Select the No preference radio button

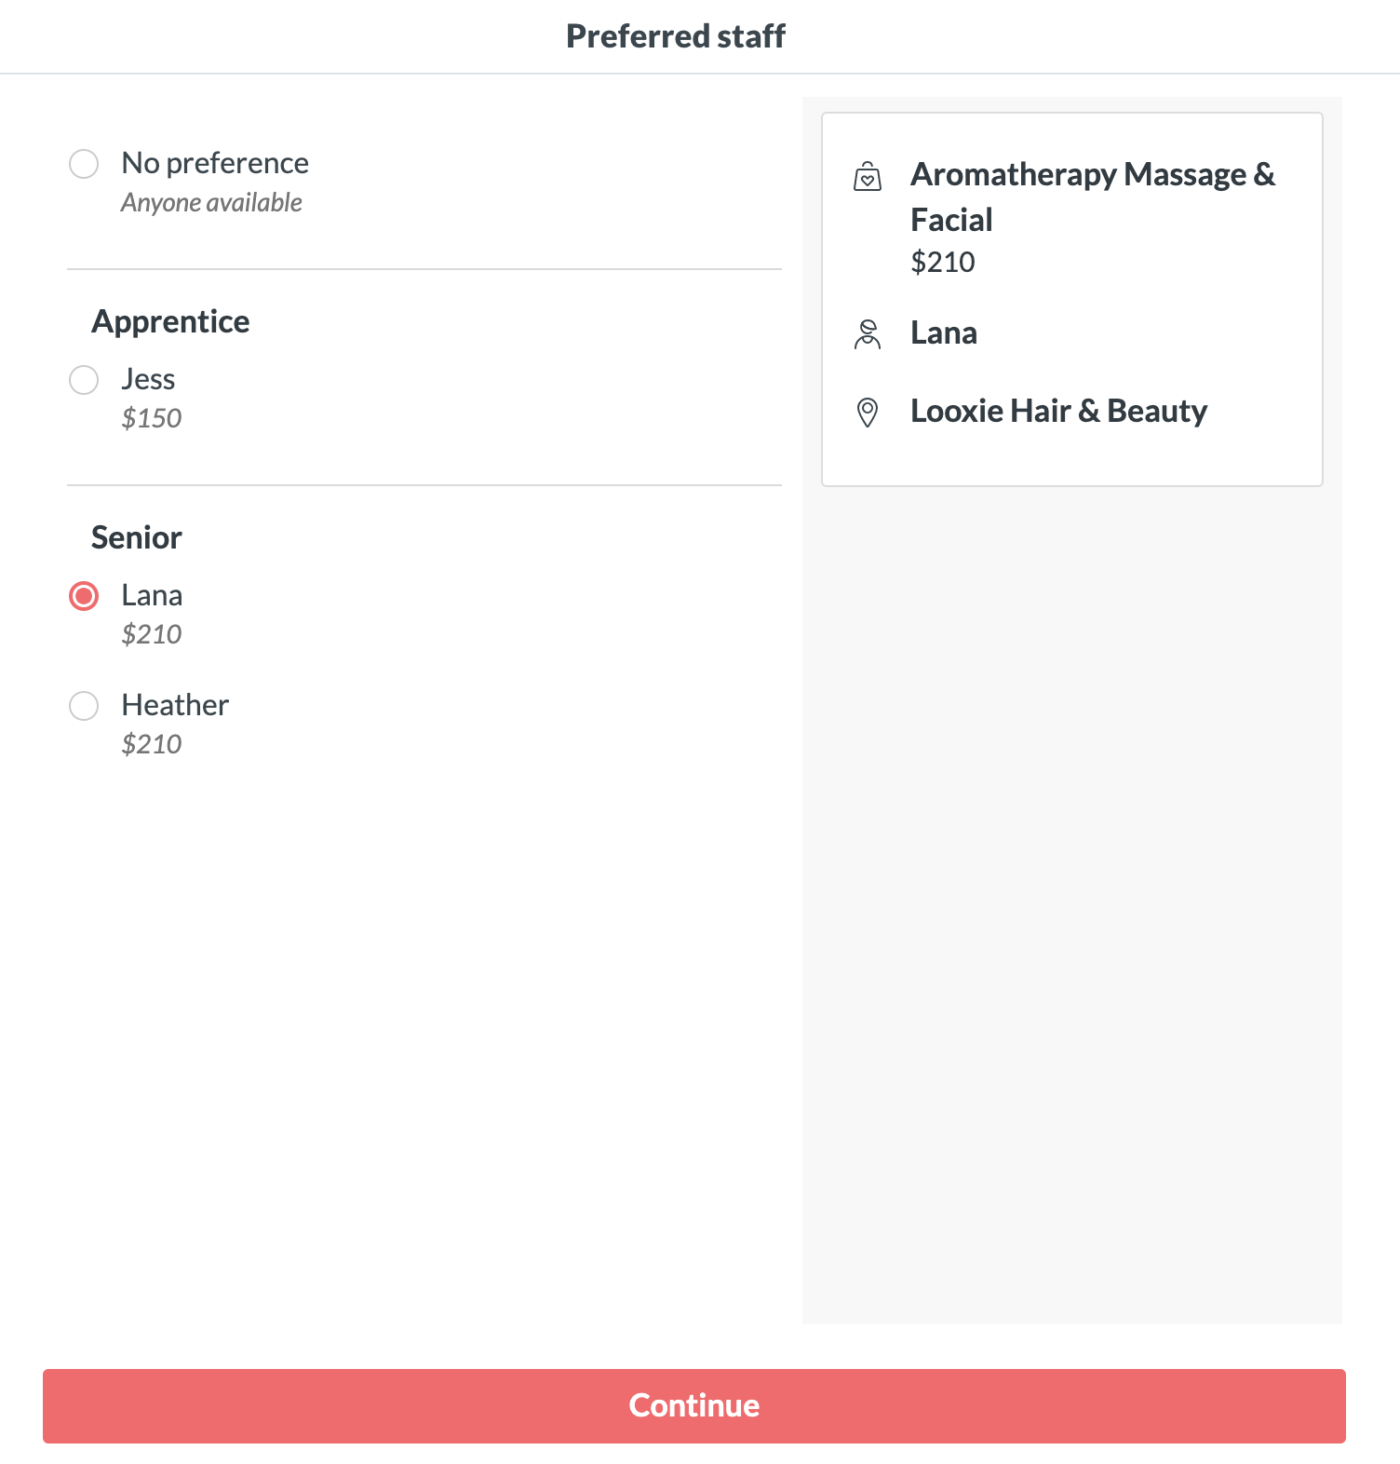[x=84, y=164]
